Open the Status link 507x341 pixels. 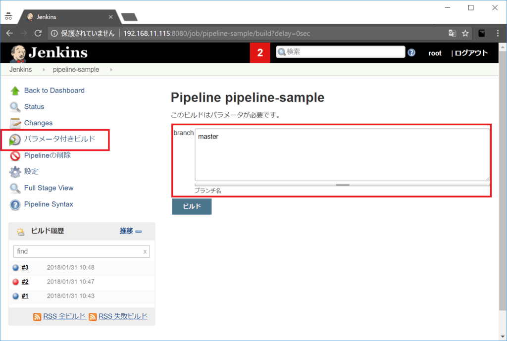pos(34,107)
